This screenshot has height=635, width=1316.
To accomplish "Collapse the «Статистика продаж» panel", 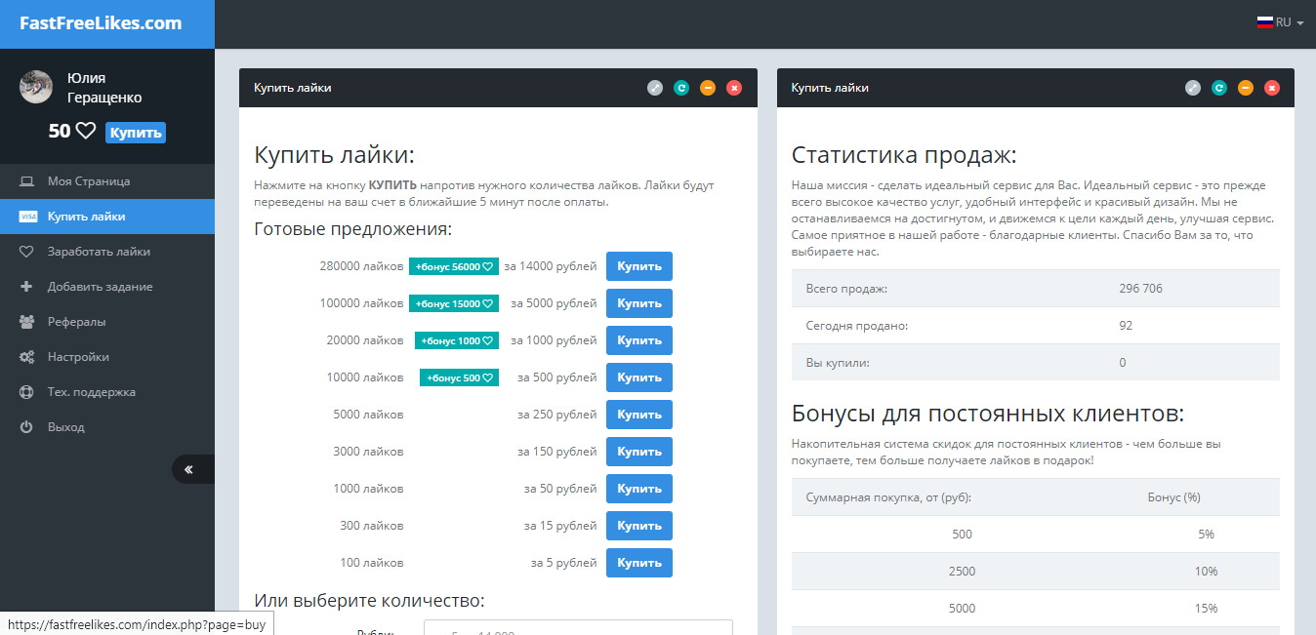I will 1245,87.
